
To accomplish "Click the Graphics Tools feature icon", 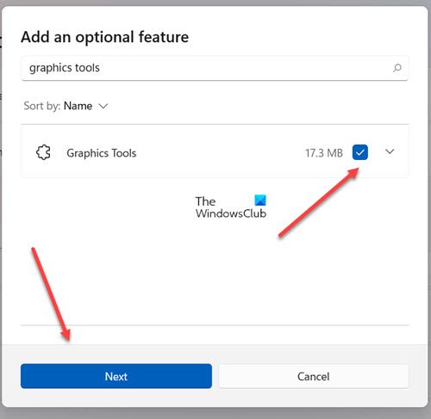I will 43,152.
